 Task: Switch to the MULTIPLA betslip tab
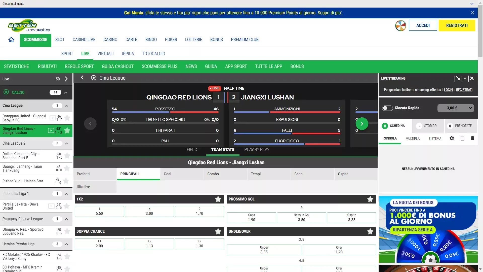tap(412, 139)
